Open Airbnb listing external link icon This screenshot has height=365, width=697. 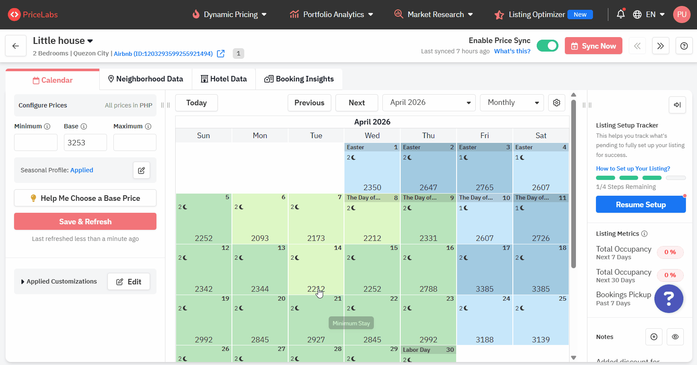pyautogui.click(x=221, y=54)
